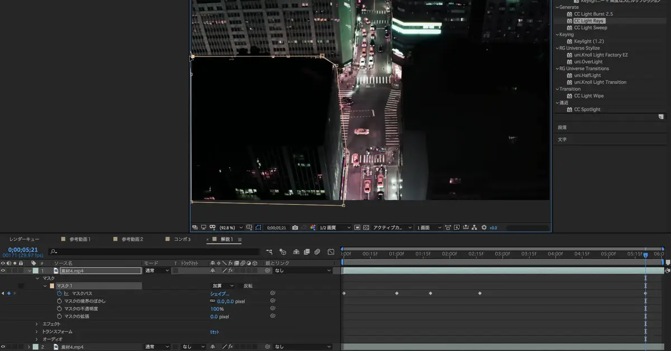Open the color channel display icon
The height and width of the screenshot is (351, 671).
click(x=313, y=228)
